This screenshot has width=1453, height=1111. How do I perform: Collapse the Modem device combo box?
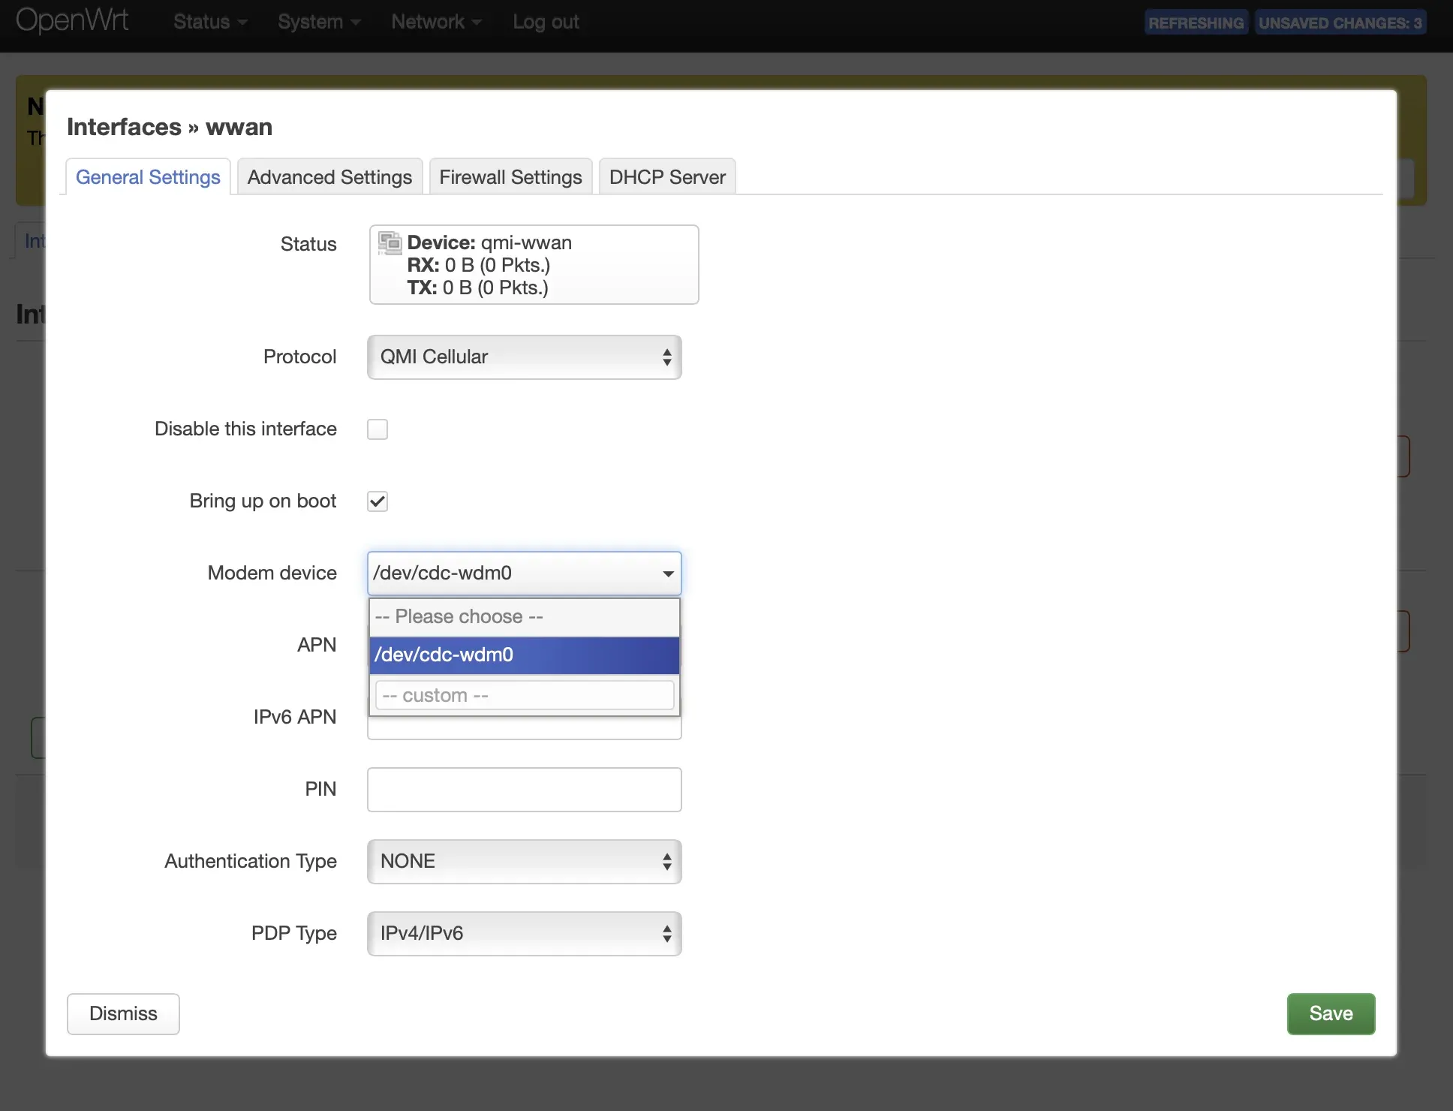524,574
